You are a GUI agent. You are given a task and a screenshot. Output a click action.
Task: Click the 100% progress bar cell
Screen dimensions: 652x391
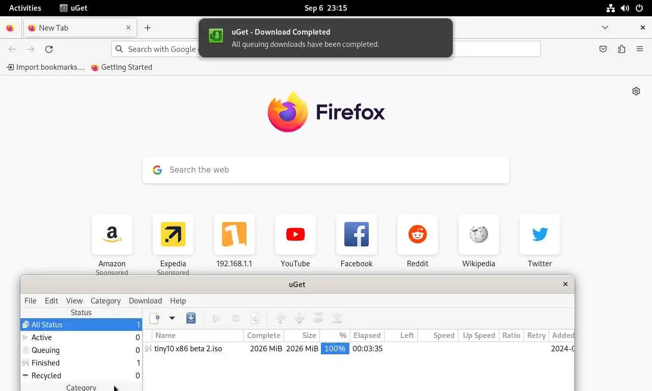pyautogui.click(x=335, y=349)
